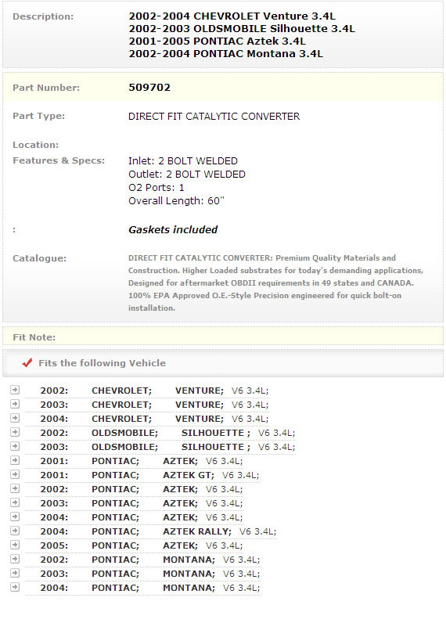
Task: Click the red checkmark beside Fits the following Vehicle
Action: (27, 363)
